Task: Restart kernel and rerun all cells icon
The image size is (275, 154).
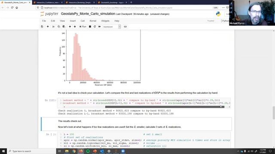Action: pyautogui.click(x=99, y=27)
